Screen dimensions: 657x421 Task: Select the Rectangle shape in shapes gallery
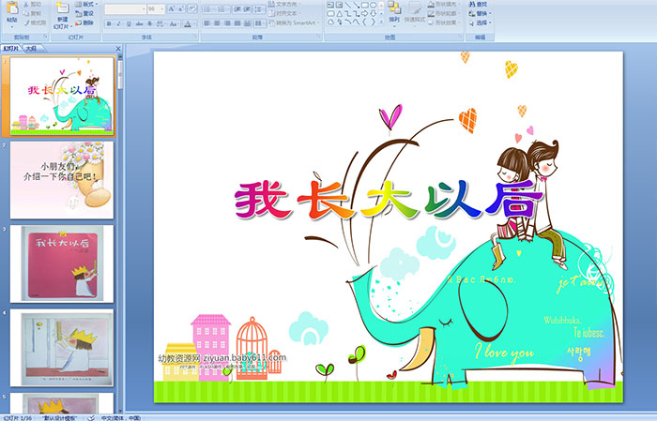(365, 5)
